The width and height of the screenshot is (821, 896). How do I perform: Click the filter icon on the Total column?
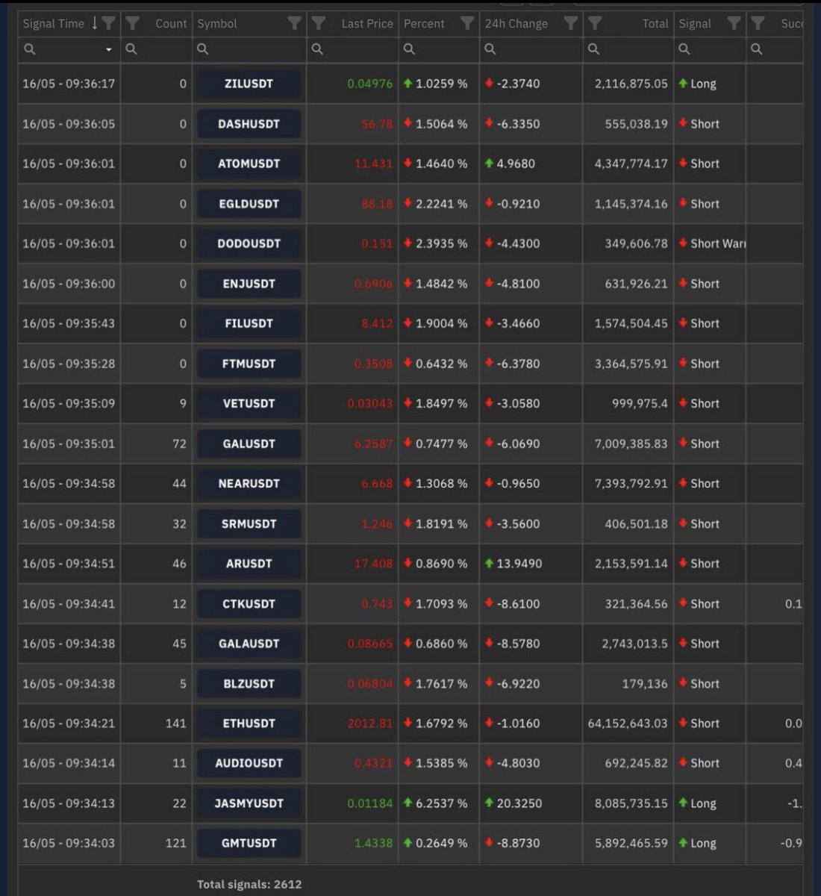pos(594,23)
